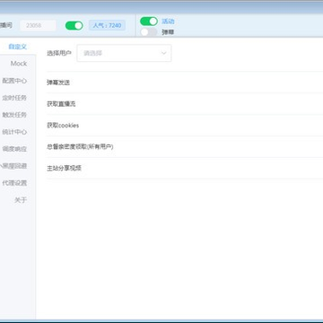Select the 触发任务 sidebar tab

coord(15,115)
